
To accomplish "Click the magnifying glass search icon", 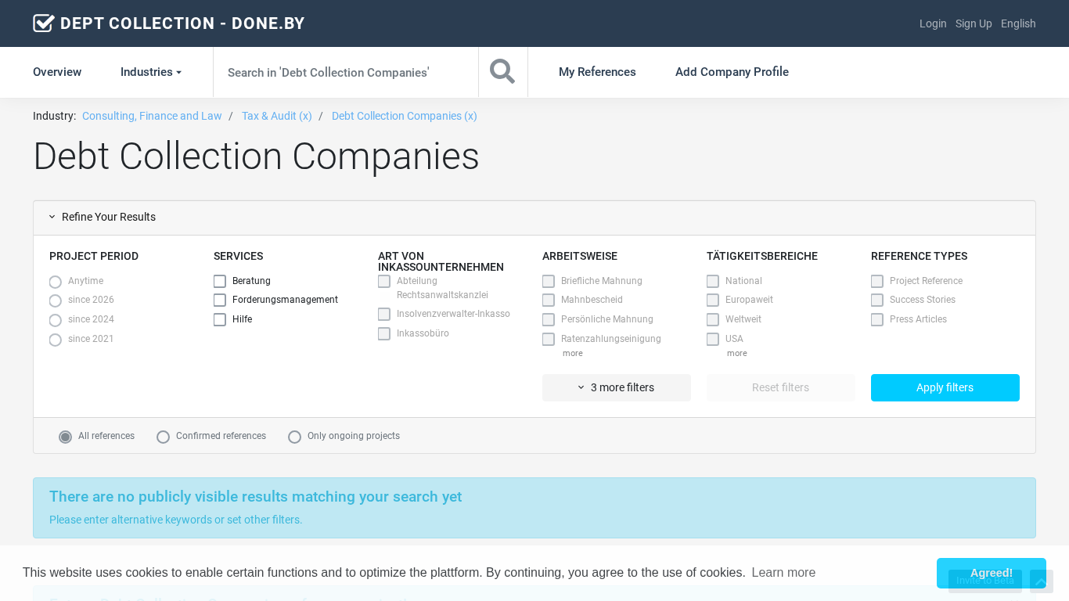I will coord(502,72).
